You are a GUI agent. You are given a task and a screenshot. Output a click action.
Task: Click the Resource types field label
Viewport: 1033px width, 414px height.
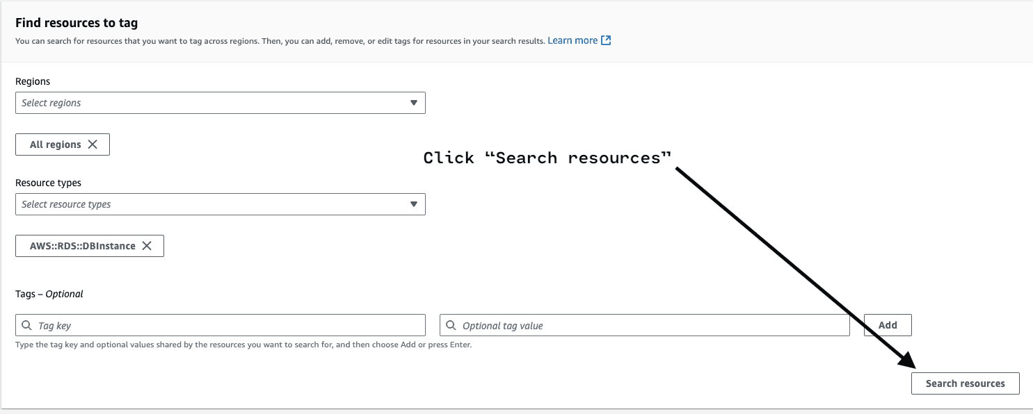click(48, 183)
